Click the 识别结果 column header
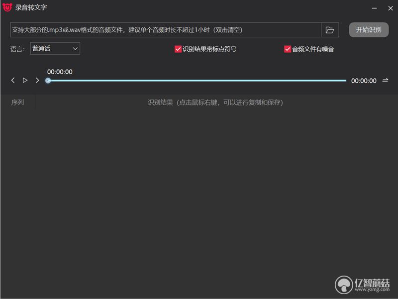 click(215, 102)
